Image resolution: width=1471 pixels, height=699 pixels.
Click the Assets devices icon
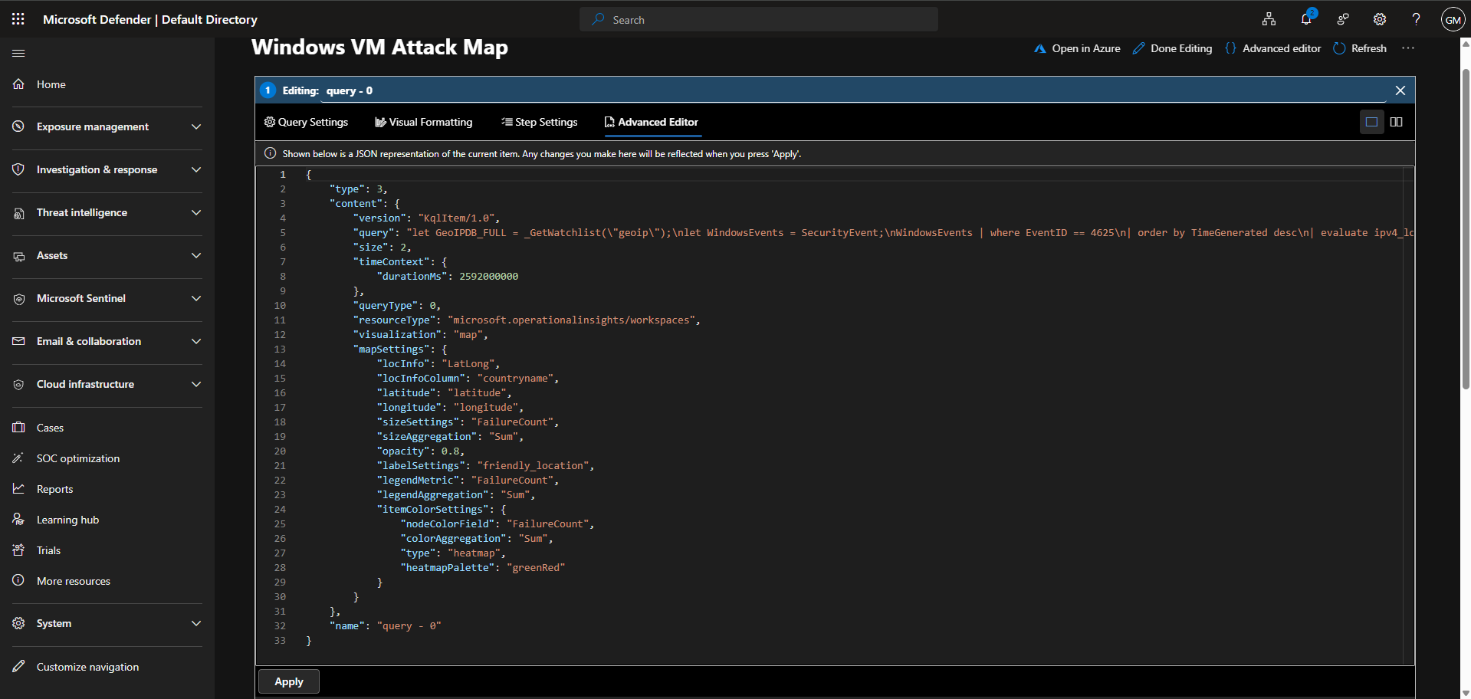[18, 255]
